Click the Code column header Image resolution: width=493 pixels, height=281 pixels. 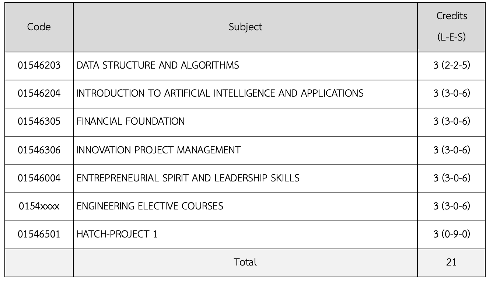click(x=39, y=27)
